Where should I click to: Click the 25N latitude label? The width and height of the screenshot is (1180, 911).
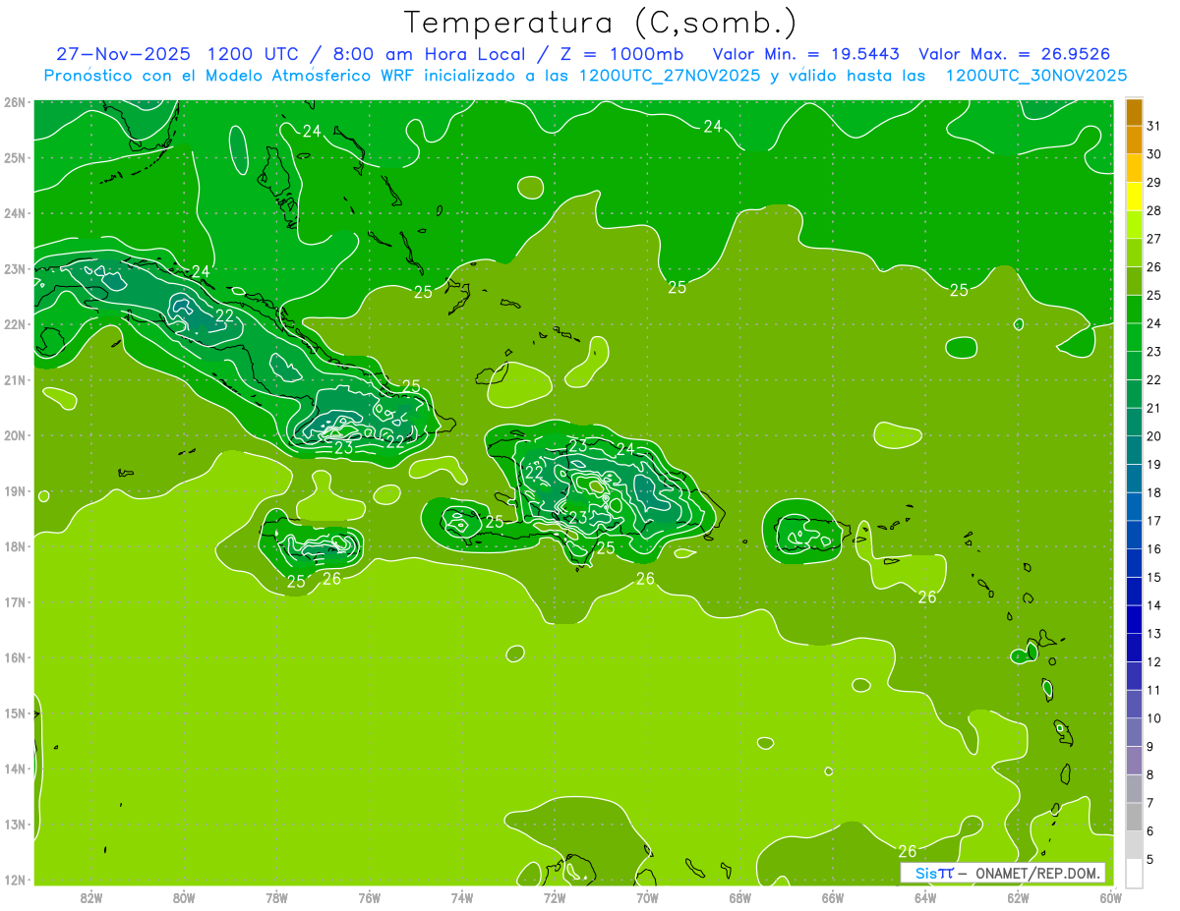(14, 157)
